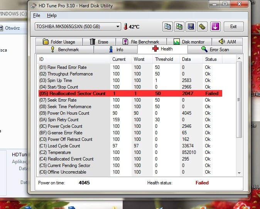Viewport: 260px width, 209px height.
Task: Open the drive selection dropdown
Action: tap(78, 27)
